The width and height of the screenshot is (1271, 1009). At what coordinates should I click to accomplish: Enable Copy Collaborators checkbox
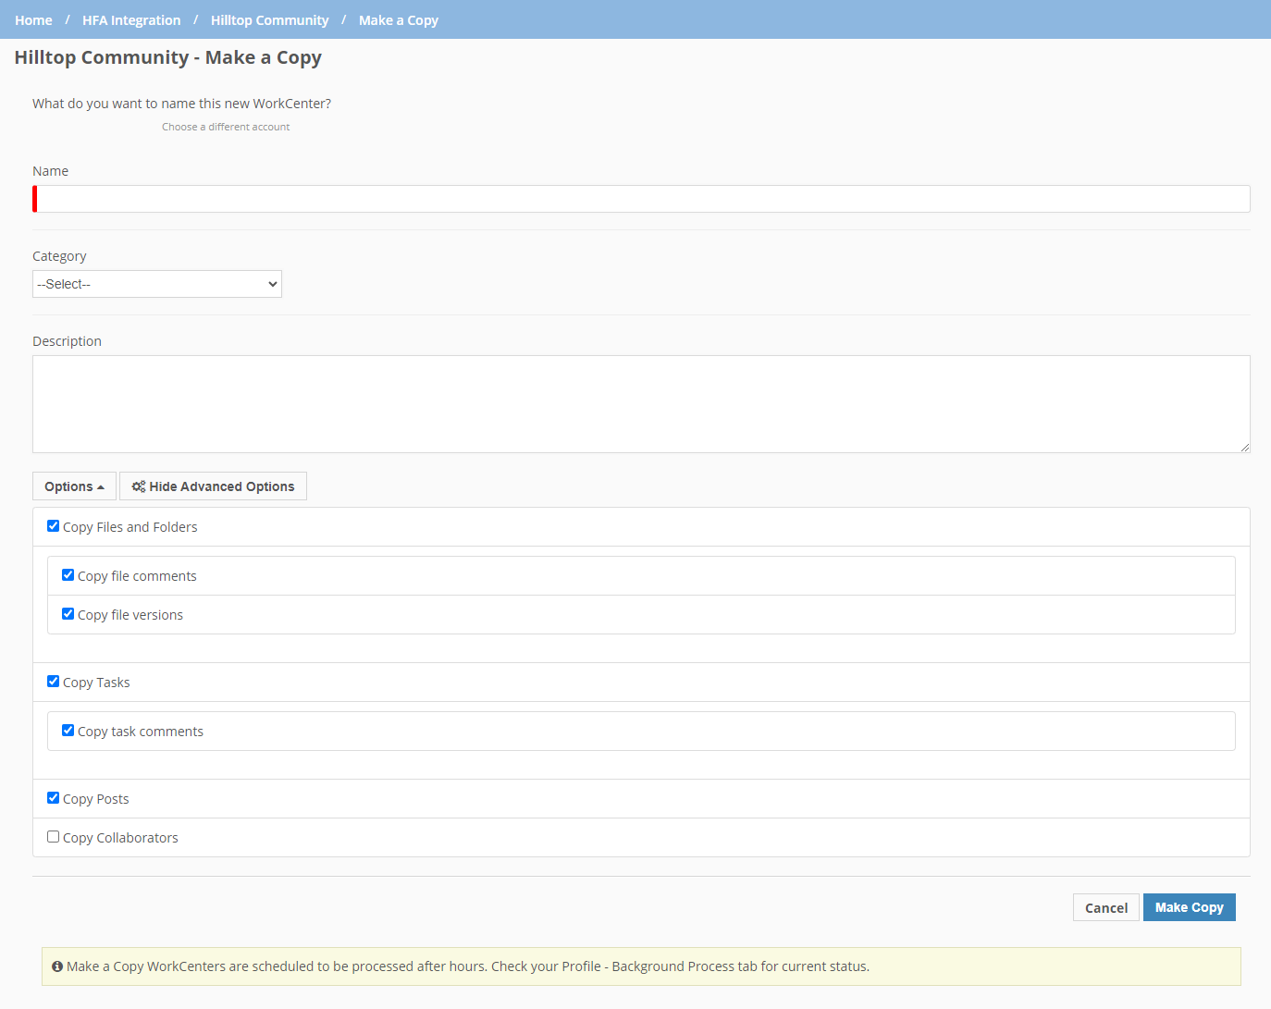pos(53,837)
